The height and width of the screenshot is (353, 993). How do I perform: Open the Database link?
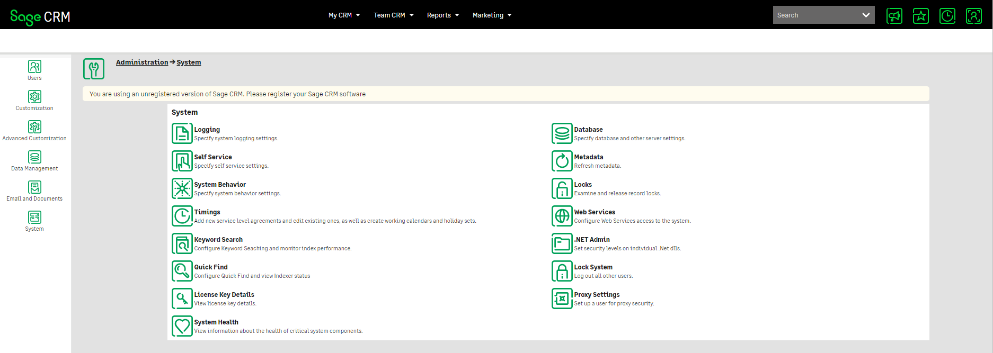coord(588,130)
